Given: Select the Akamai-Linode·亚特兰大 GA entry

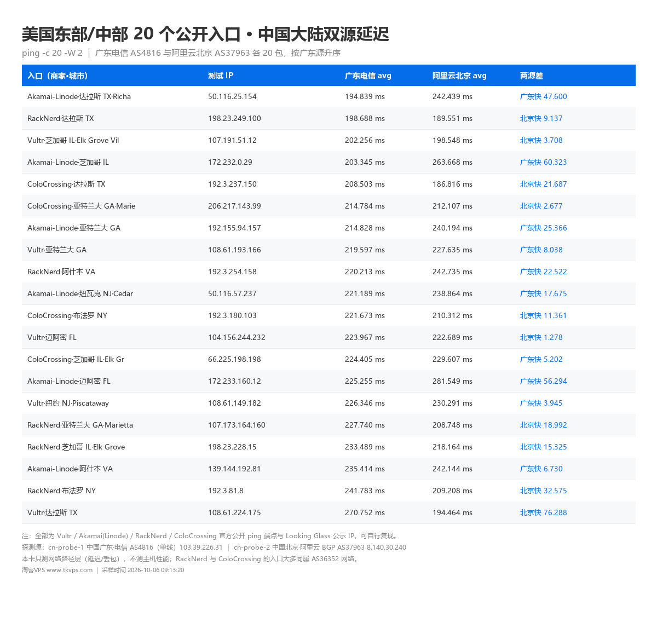Looking at the screenshot, I should coord(74,228).
